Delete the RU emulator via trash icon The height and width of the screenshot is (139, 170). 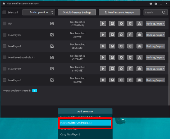[130, 24]
